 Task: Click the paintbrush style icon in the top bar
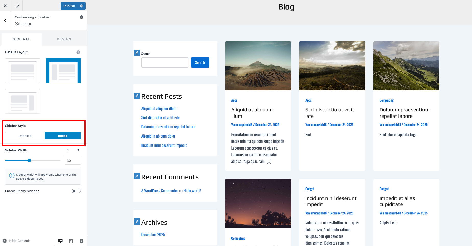tap(17, 6)
